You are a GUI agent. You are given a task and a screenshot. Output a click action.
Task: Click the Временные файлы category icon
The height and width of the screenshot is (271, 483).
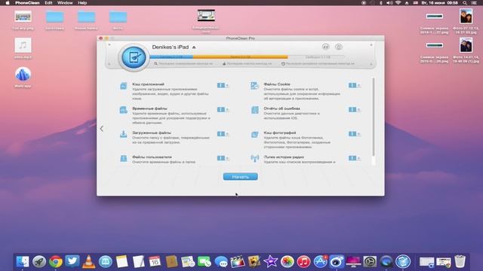(x=124, y=110)
